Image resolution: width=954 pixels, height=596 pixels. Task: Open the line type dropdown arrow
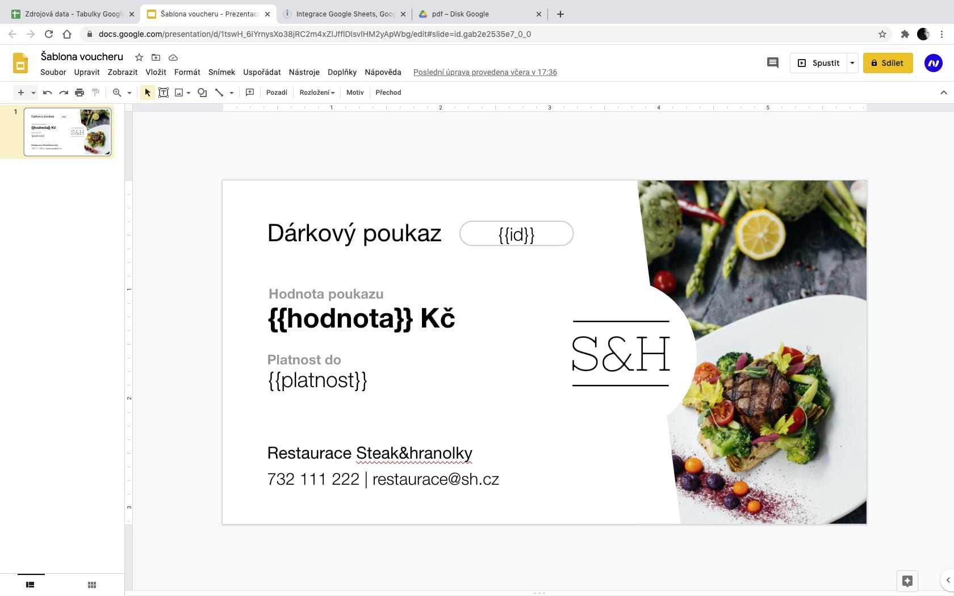[232, 93]
